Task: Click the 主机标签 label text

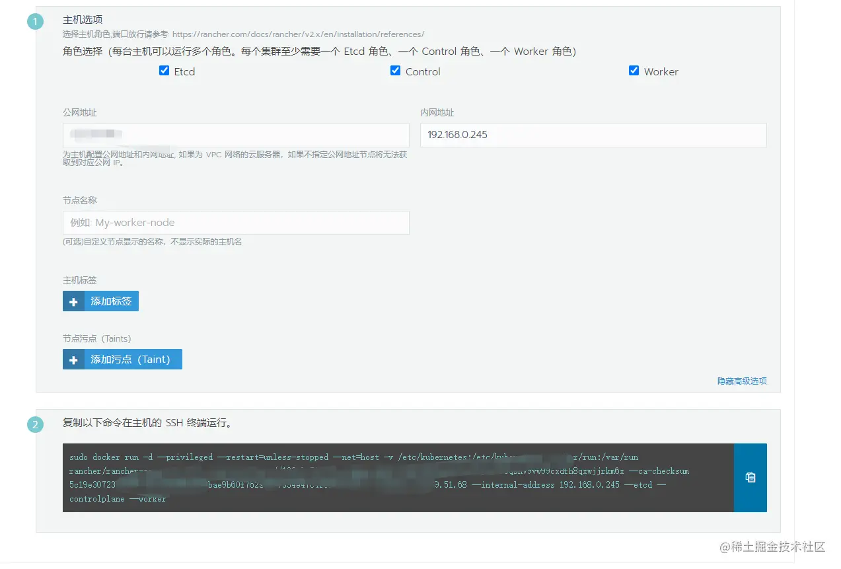Action: coord(80,280)
